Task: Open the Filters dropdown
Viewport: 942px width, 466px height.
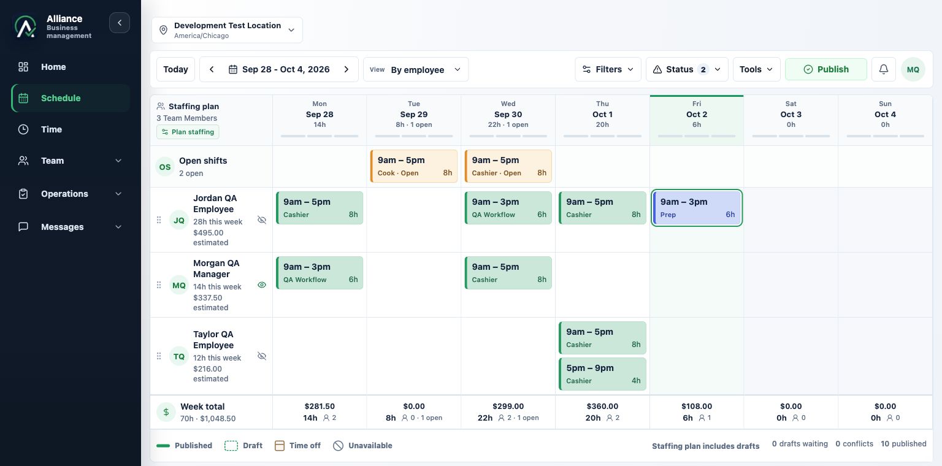Action: pyautogui.click(x=608, y=69)
